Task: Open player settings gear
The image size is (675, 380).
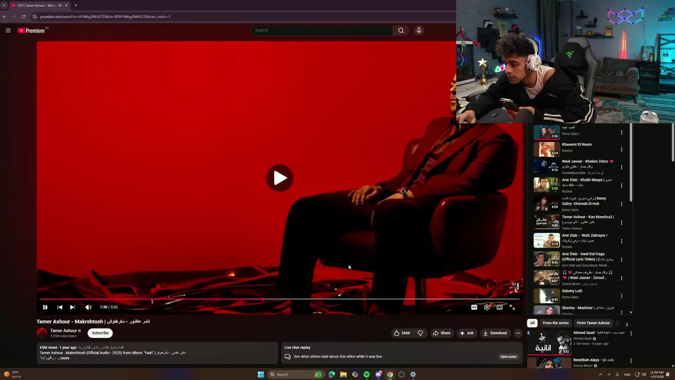Action: (x=487, y=307)
